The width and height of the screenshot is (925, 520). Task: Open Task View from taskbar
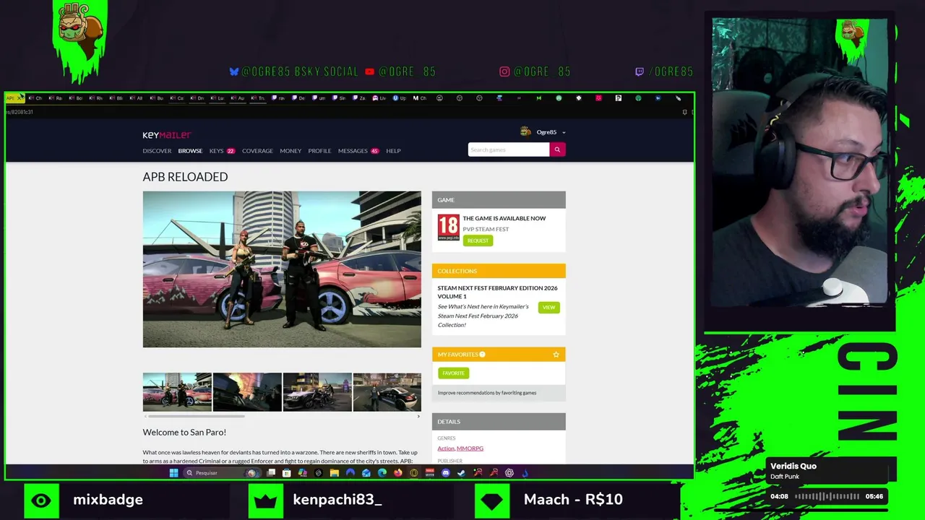271,473
